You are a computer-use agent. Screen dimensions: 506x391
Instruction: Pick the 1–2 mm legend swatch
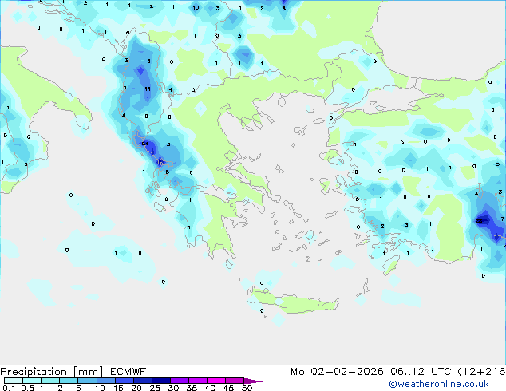50,381
